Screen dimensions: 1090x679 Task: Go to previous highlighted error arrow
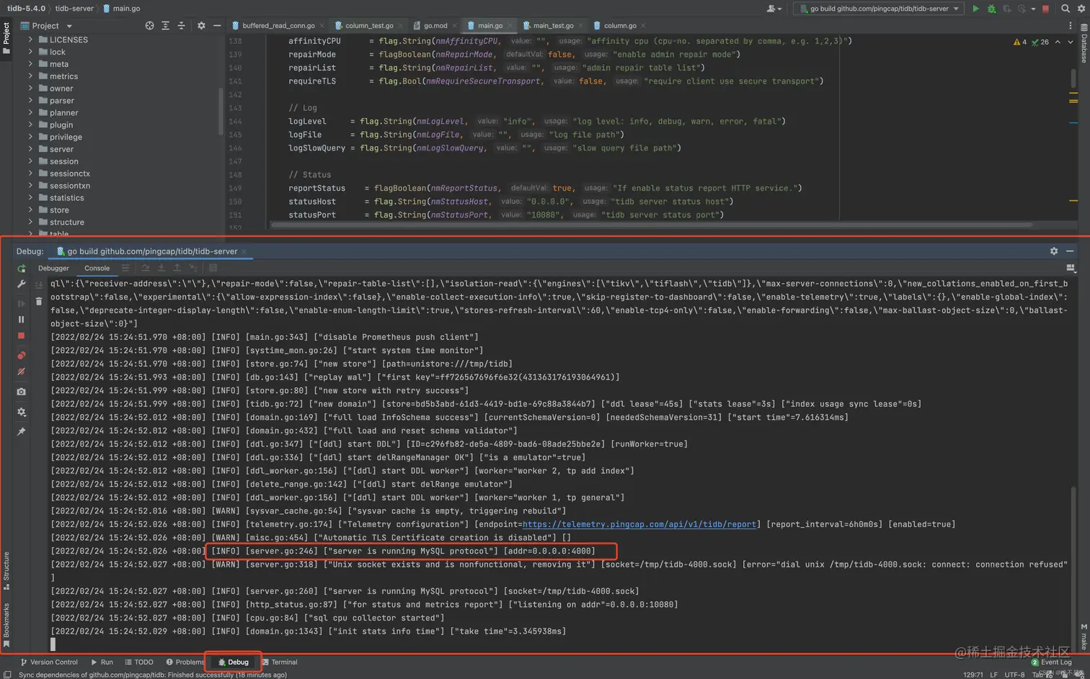1058,42
